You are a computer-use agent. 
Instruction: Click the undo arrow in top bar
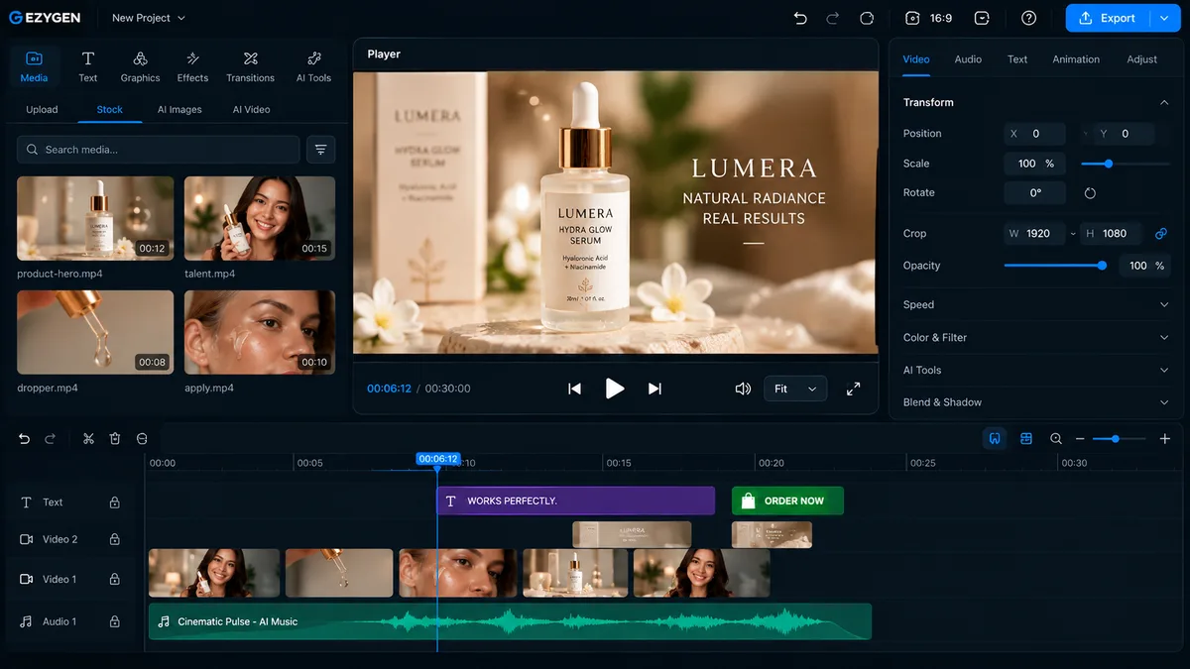(x=800, y=18)
